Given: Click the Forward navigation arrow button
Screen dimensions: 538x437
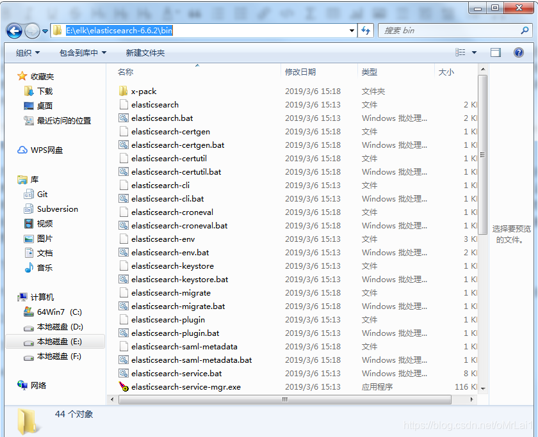Looking at the screenshot, I should [32, 31].
